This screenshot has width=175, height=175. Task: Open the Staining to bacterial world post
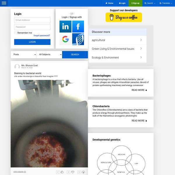[28, 73]
